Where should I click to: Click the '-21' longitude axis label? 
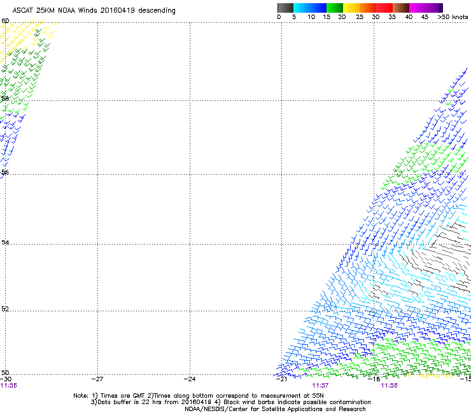coord(282,379)
